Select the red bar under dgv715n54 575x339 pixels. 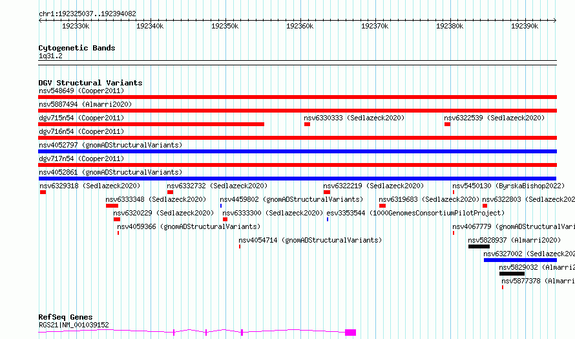(x=151, y=124)
